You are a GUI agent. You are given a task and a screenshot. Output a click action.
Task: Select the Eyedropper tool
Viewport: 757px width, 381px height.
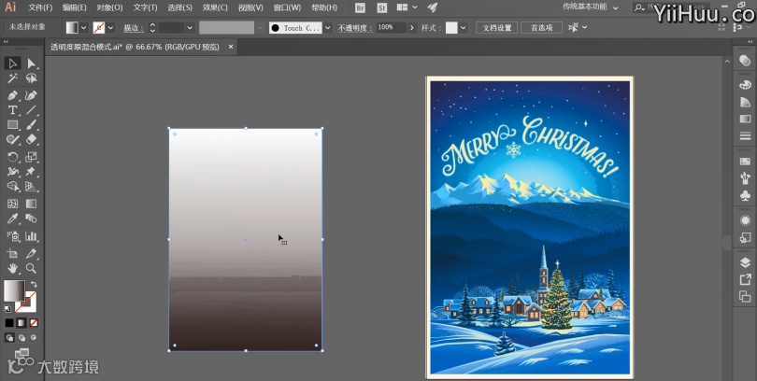point(12,219)
